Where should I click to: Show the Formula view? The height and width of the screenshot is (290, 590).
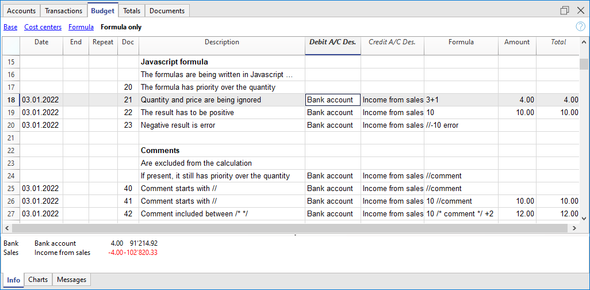(x=81, y=27)
